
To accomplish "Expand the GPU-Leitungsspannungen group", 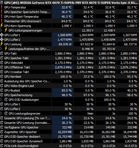I will click(1, 30).
